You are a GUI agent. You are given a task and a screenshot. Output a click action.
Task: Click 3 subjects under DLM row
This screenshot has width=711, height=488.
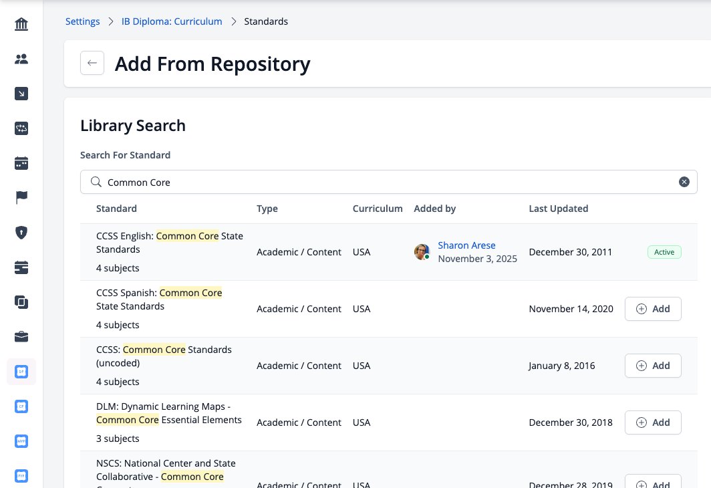pos(118,439)
